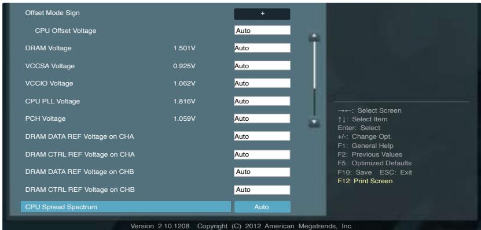The height and width of the screenshot is (230, 481).
Task: Edit the VCCSA Voltage Auto field
Action: [262, 65]
